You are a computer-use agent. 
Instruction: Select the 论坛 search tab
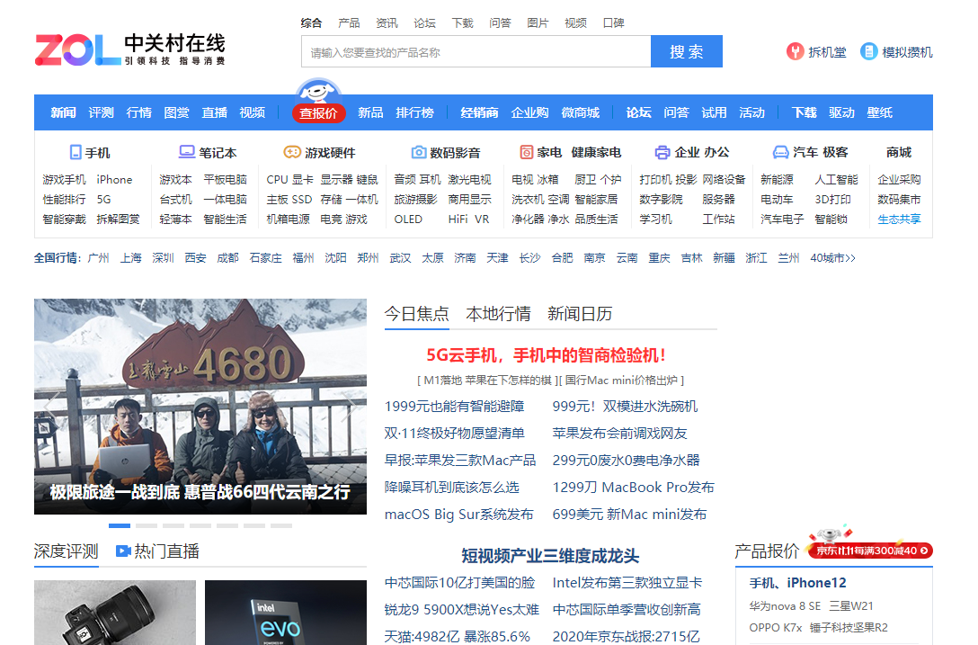[425, 23]
